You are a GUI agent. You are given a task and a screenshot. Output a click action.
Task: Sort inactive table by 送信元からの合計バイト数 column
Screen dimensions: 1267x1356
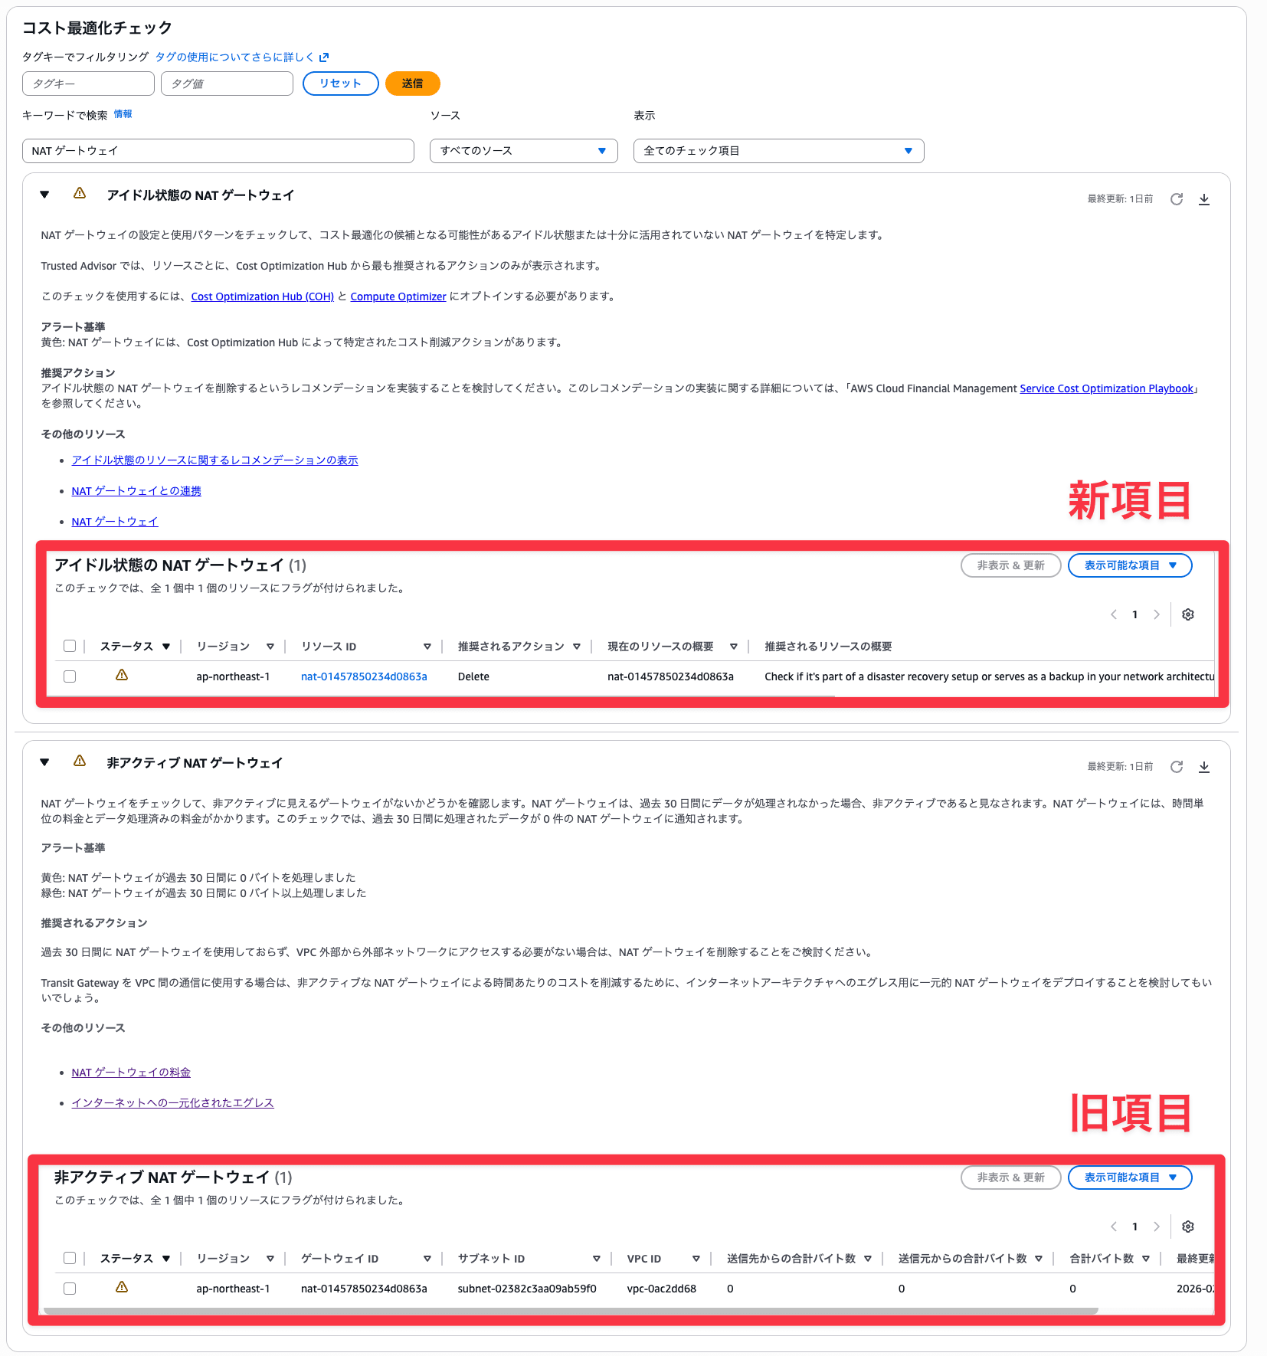coord(1039,1259)
